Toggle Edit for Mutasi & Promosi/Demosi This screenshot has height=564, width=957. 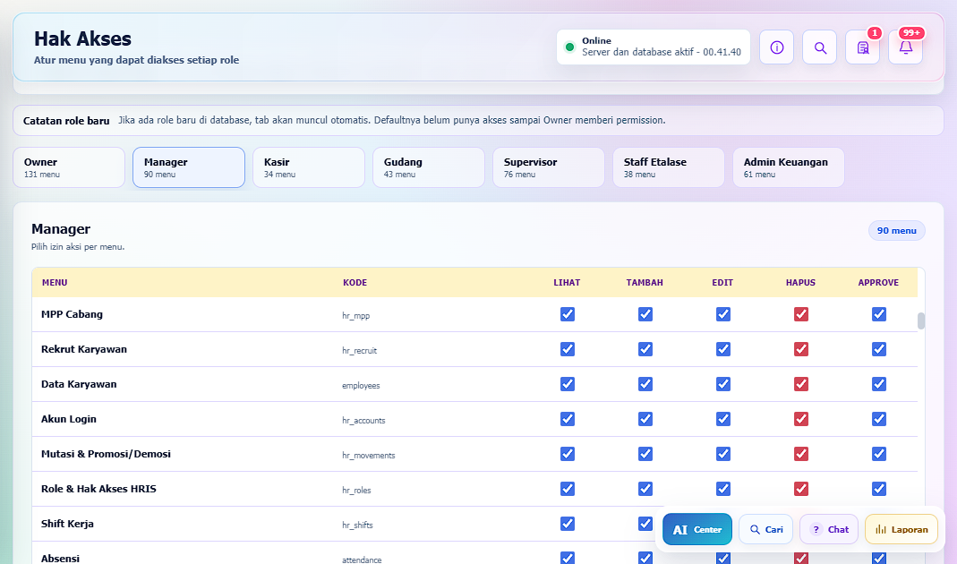coord(723,454)
